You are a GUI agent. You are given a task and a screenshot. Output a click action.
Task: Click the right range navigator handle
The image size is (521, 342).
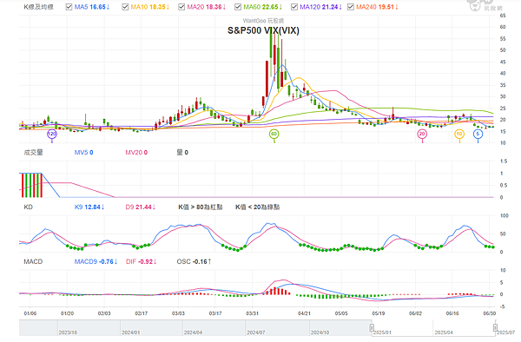point(495,328)
